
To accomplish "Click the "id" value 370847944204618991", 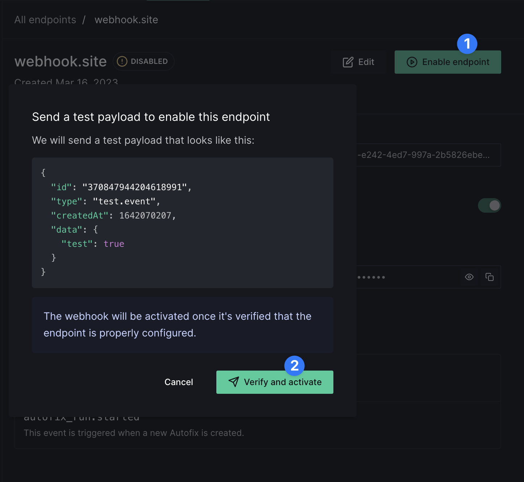I will [134, 187].
